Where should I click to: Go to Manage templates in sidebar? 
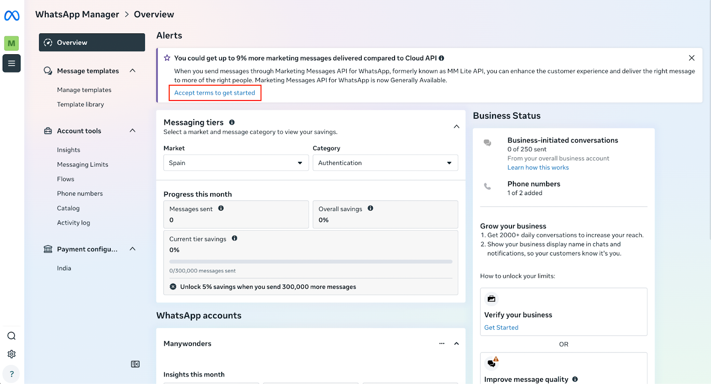[x=84, y=90]
